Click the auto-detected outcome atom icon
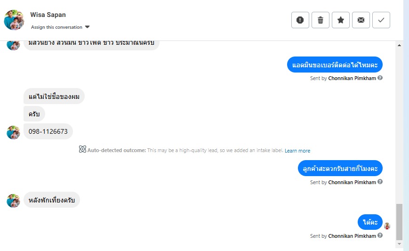Viewport: 409px width, 251px height. pos(82,150)
